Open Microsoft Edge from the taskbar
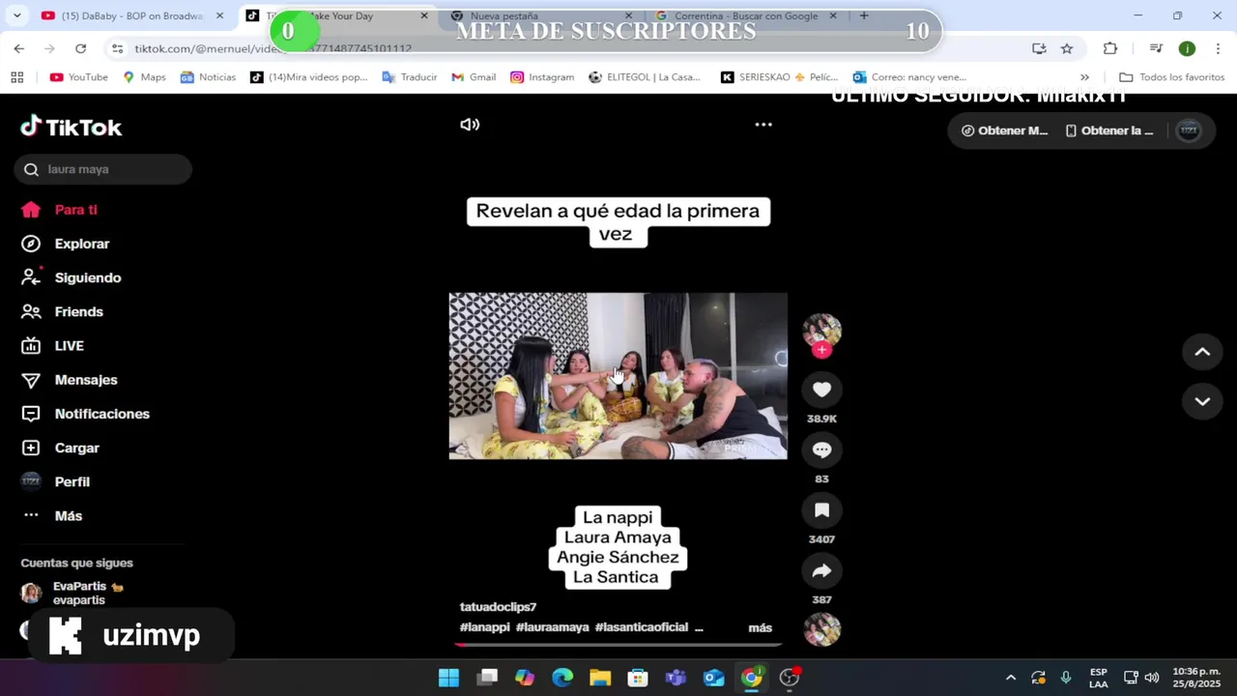 point(562,678)
